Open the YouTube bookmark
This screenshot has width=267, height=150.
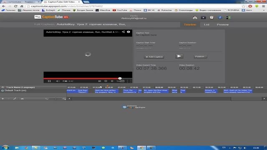pos(120,10)
